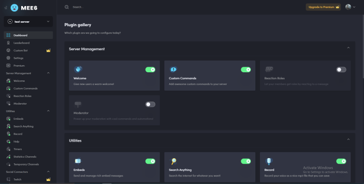Click the Custom Bot sidebar icon
364x184 pixels.
pos(9,51)
